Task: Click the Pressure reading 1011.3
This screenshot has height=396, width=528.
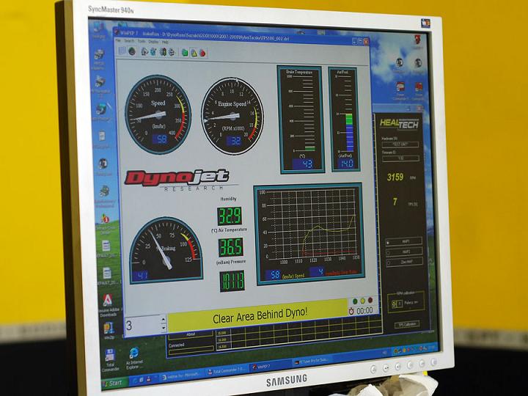Action: [x=232, y=281]
